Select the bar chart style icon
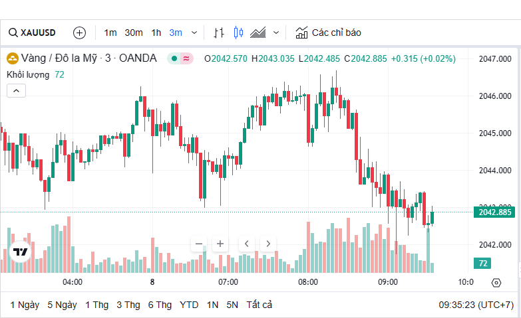The width and height of the screenshot is (521, 318). pos(219,33)
